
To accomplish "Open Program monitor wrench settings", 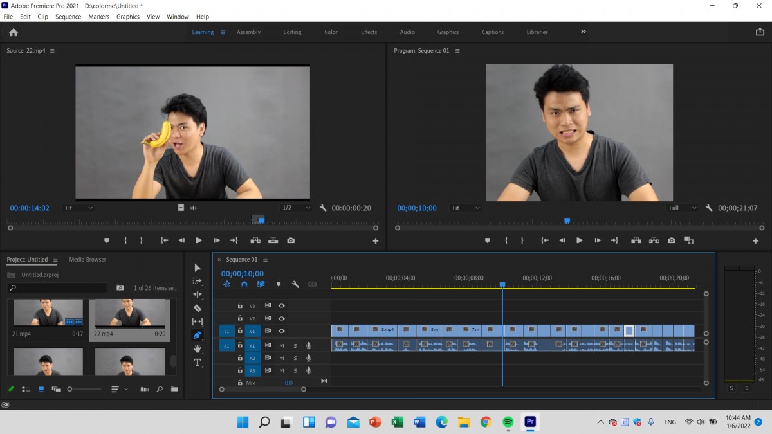I will 709,208.
